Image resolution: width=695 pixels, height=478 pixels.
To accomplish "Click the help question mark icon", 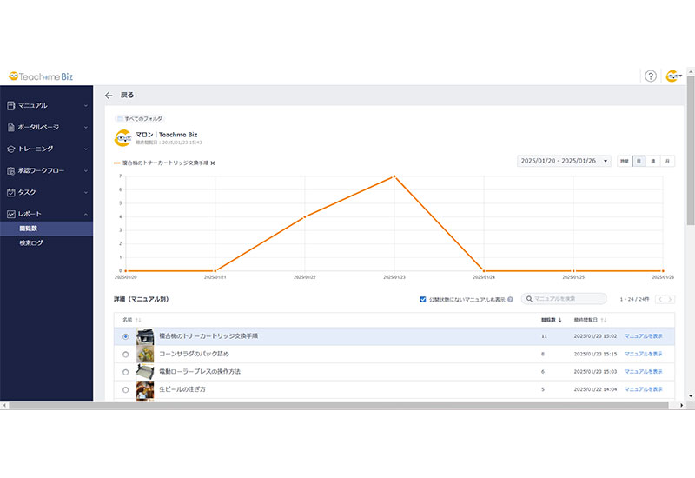I will click(x=650, y=76).
